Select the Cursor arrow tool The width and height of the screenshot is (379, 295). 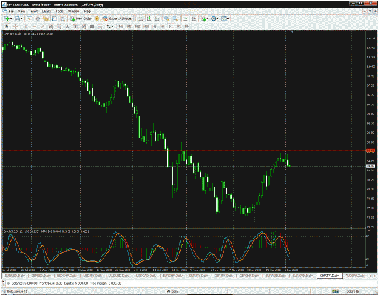[7, 27]
